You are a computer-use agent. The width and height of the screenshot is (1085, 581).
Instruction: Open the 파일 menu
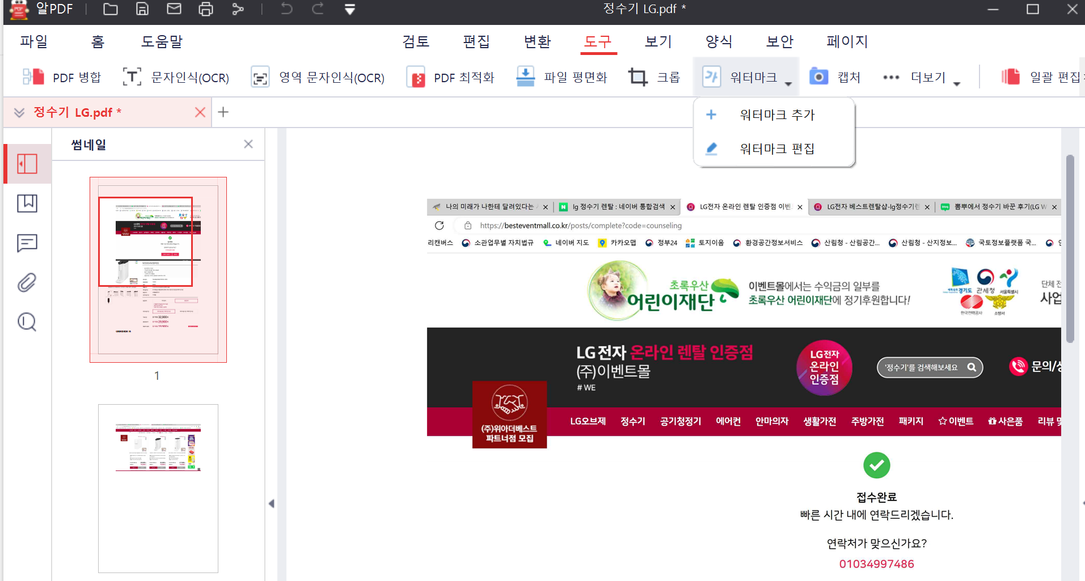[34, 41]
